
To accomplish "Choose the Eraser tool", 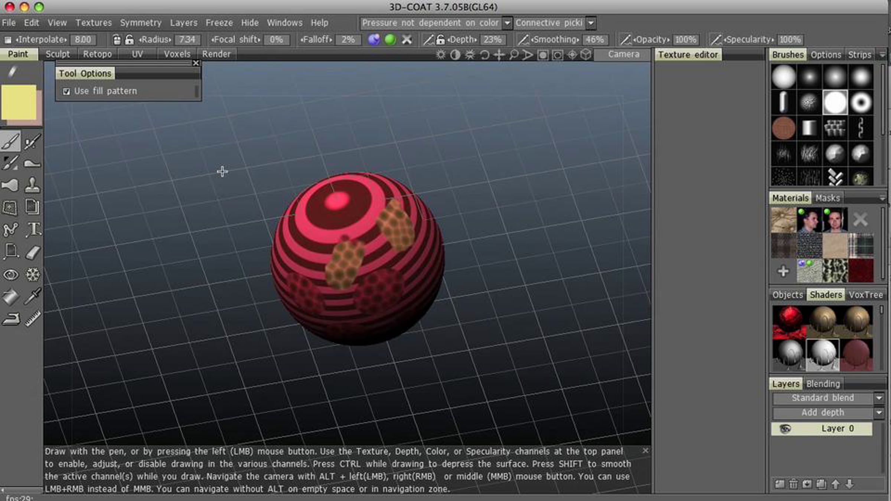I will coord(33,252).
